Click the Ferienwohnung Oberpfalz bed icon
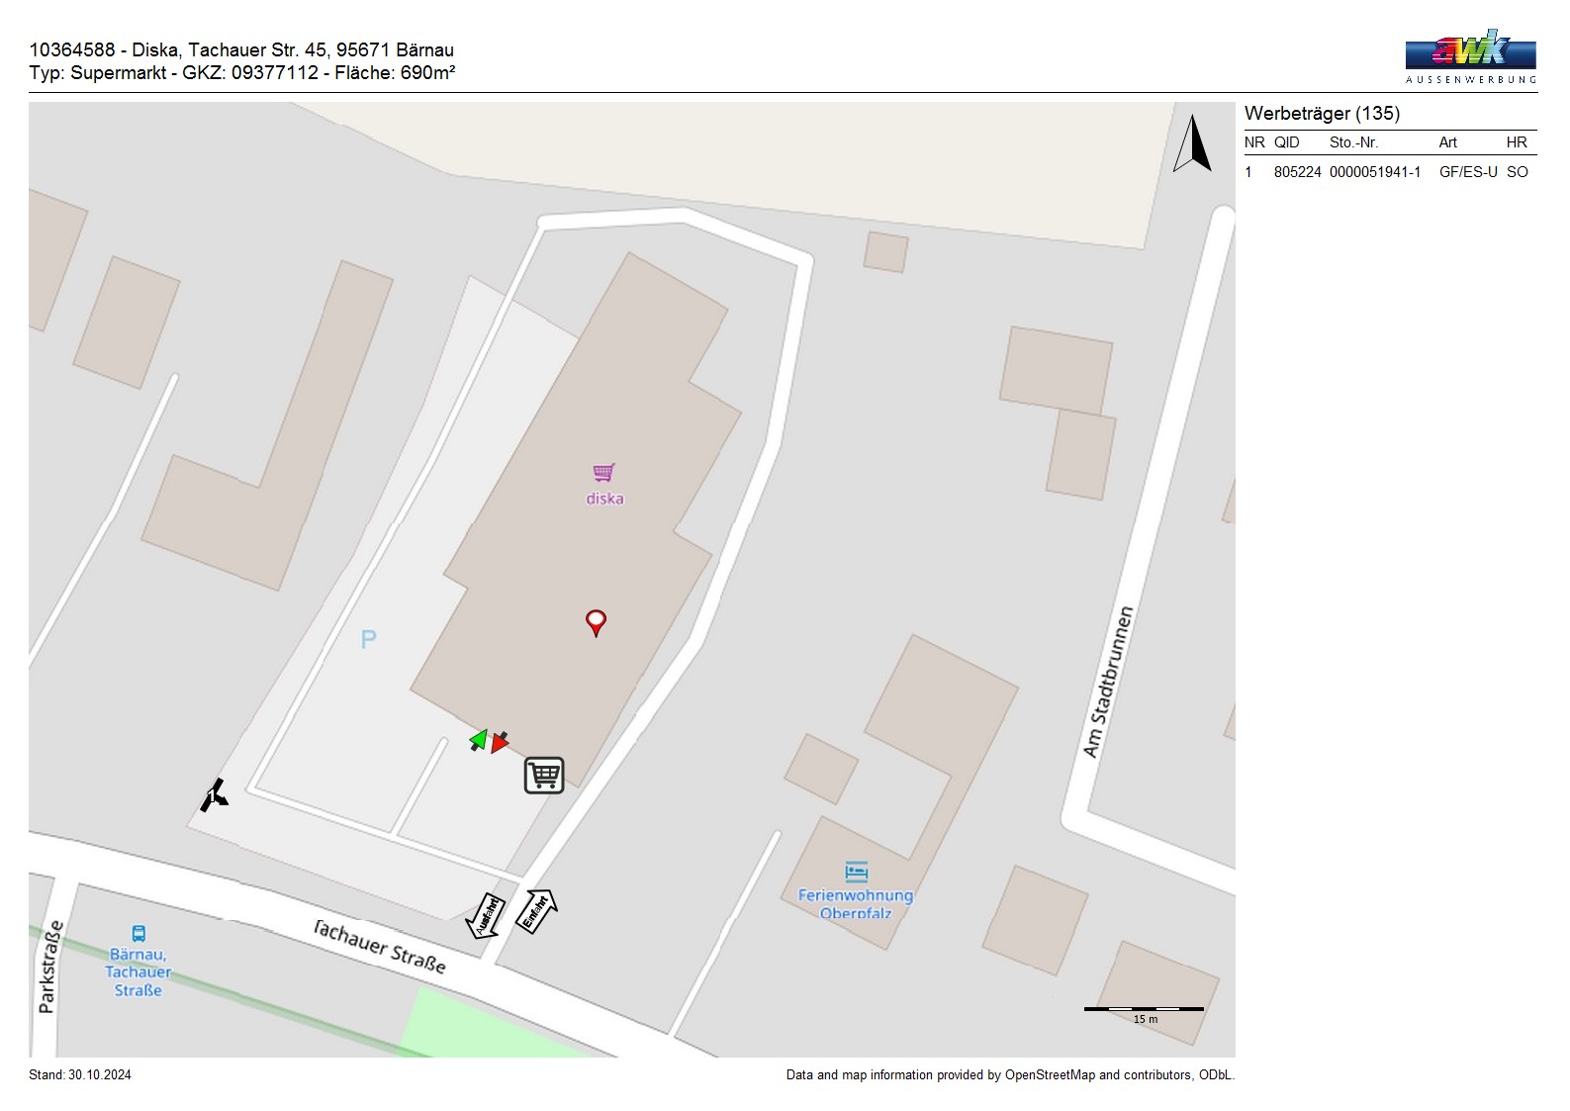This screenshot has width=1570, height=1111. click(856, 872)
